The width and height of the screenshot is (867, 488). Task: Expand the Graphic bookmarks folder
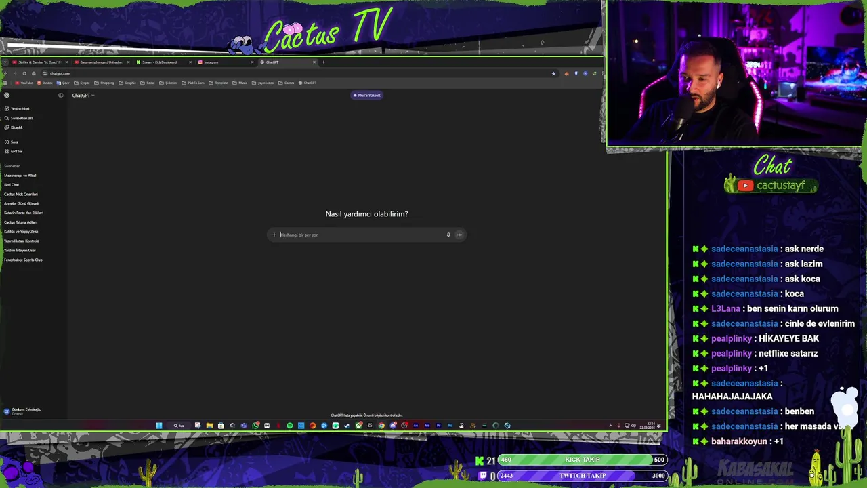[x=127, y=83]
